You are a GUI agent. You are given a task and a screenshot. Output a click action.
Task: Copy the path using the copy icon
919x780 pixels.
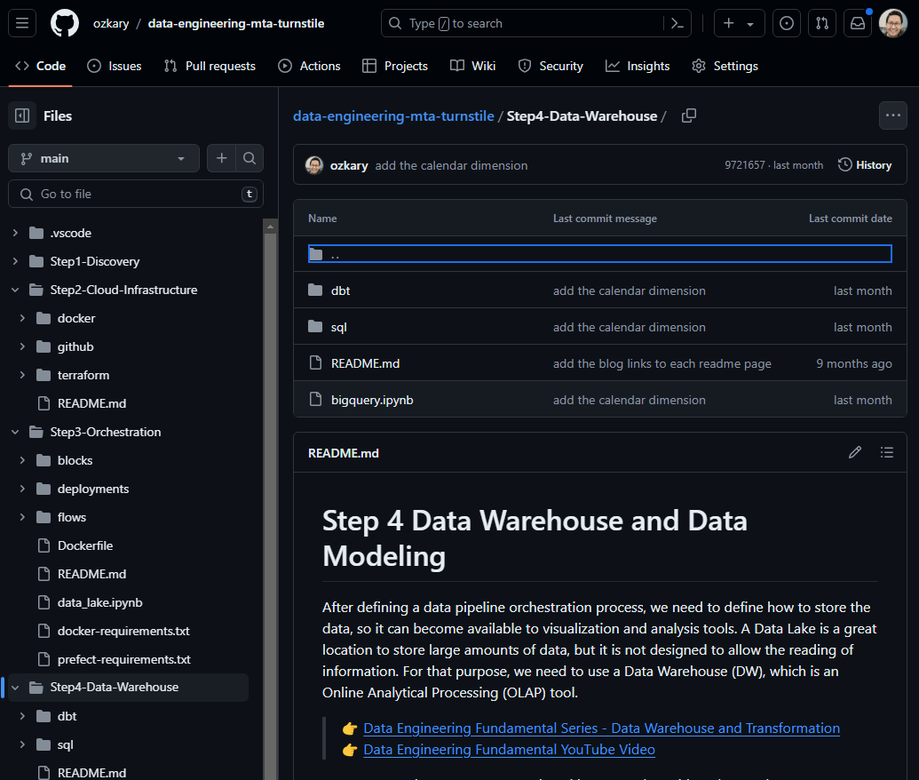pos(689,115)
